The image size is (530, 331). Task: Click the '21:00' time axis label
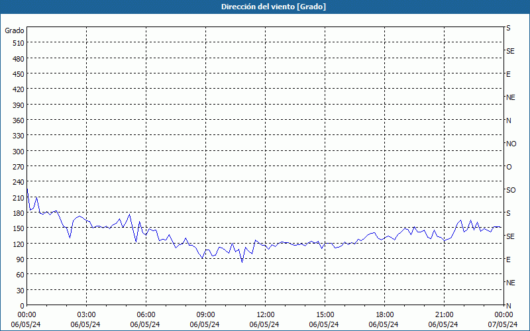pos(444,315)
